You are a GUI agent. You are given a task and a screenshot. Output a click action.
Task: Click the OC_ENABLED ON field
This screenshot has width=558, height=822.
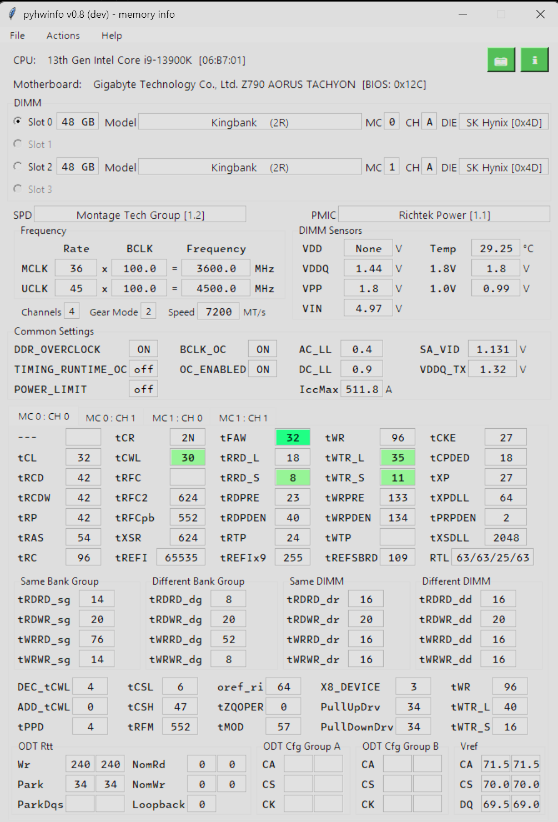click(x=263, y=369)
